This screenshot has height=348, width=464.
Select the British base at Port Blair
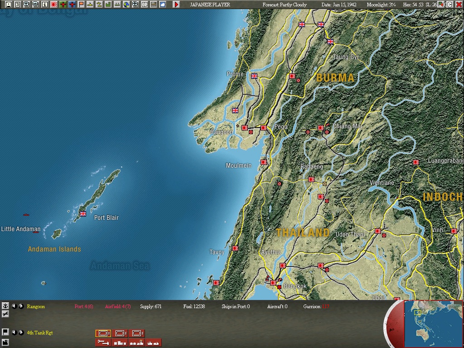click(83, 214)
